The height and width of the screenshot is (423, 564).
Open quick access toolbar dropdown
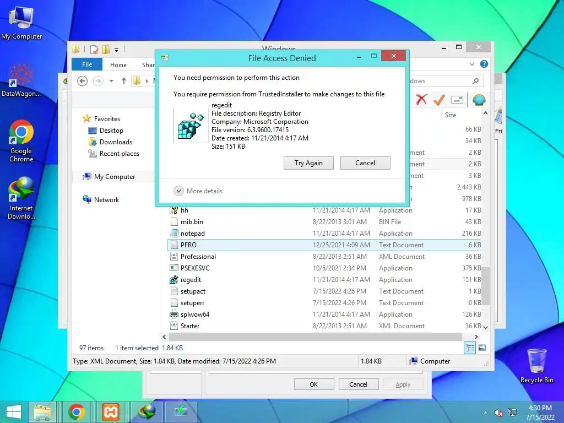(x=117, y=50)
